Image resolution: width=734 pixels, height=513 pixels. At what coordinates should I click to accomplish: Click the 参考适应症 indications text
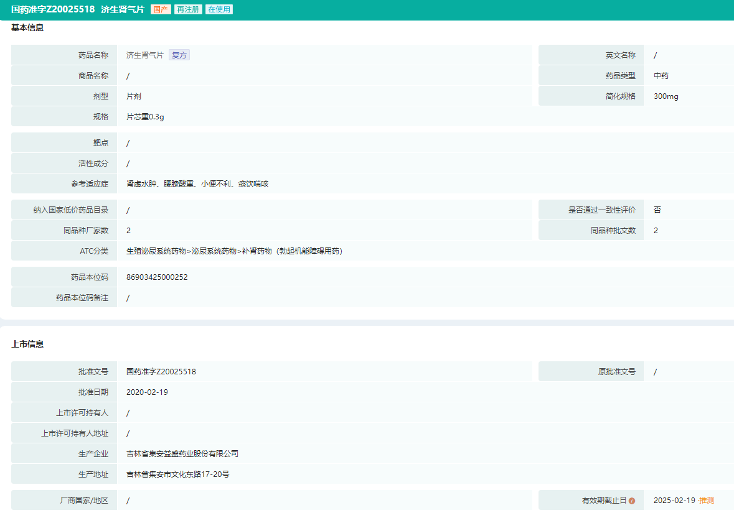pyautogui.click(x=197, y=184)
